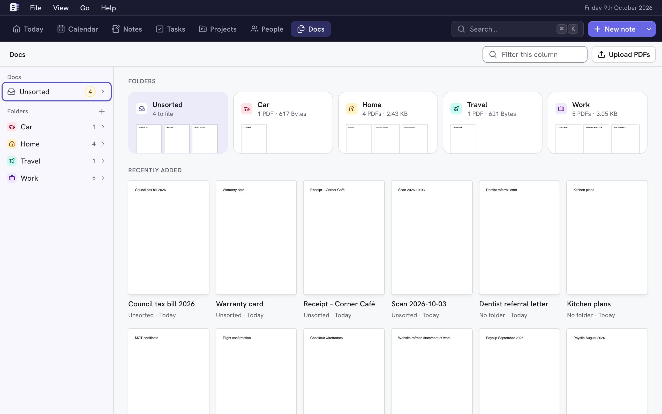Select Unsorted in the sidebar
This screenshot has height=414, width=662.
[57, 92]
